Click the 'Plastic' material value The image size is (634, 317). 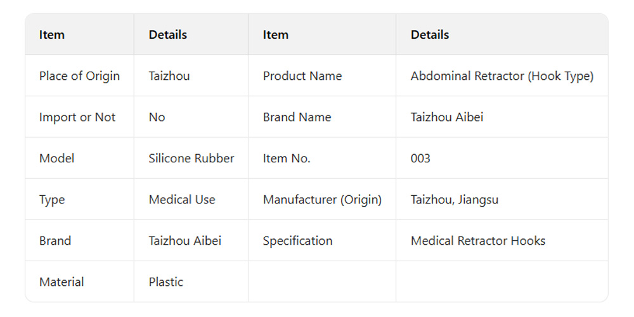166,282
